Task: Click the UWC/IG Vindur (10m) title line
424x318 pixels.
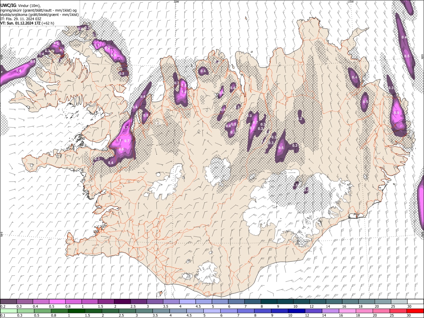Action: tap(20, 6)
